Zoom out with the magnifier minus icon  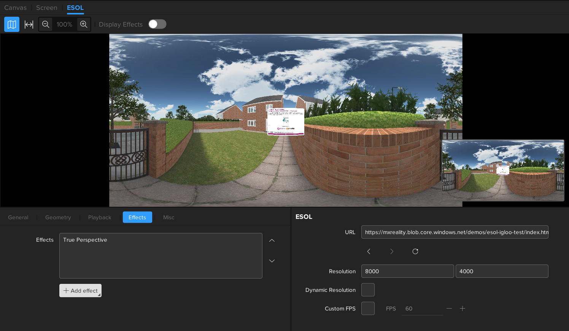tap(46, 24)
